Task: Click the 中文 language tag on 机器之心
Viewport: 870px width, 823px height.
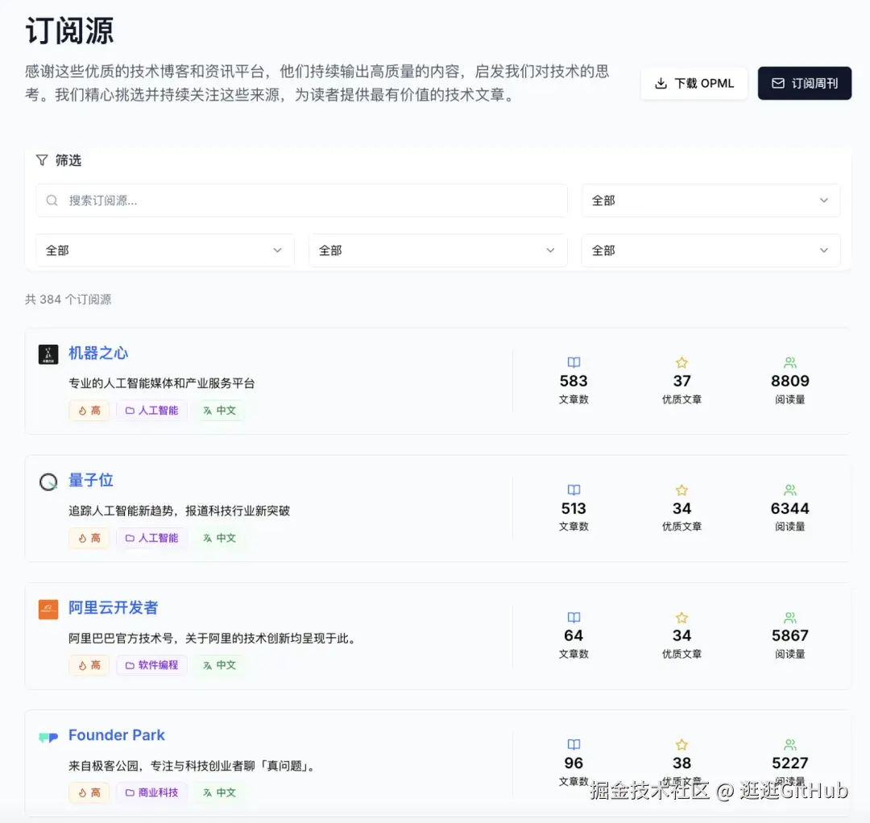Action: 220,411
